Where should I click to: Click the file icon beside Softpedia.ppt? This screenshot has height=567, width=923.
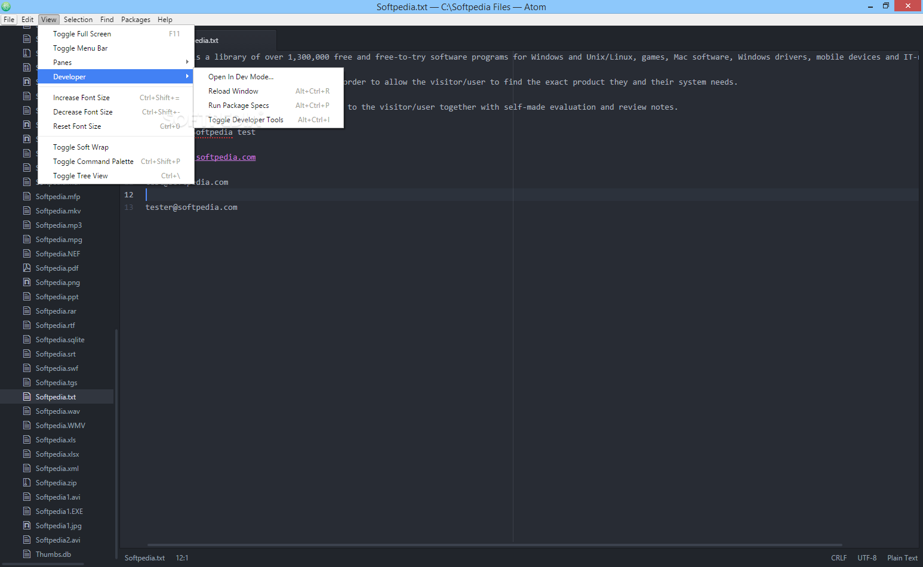(27, 296)
